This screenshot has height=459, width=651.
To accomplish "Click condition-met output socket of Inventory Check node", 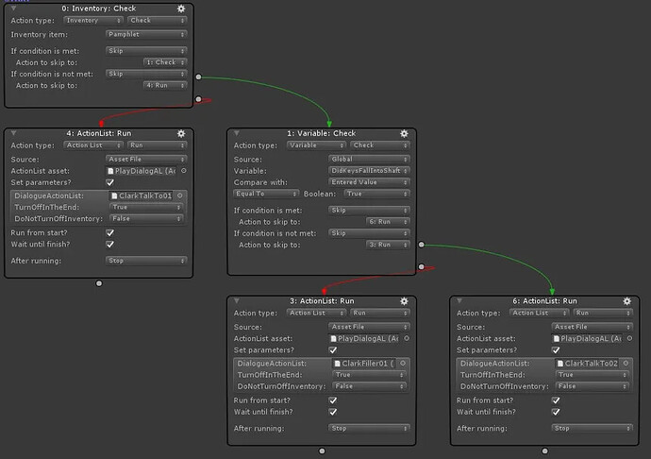I will (x=198, y=76).
